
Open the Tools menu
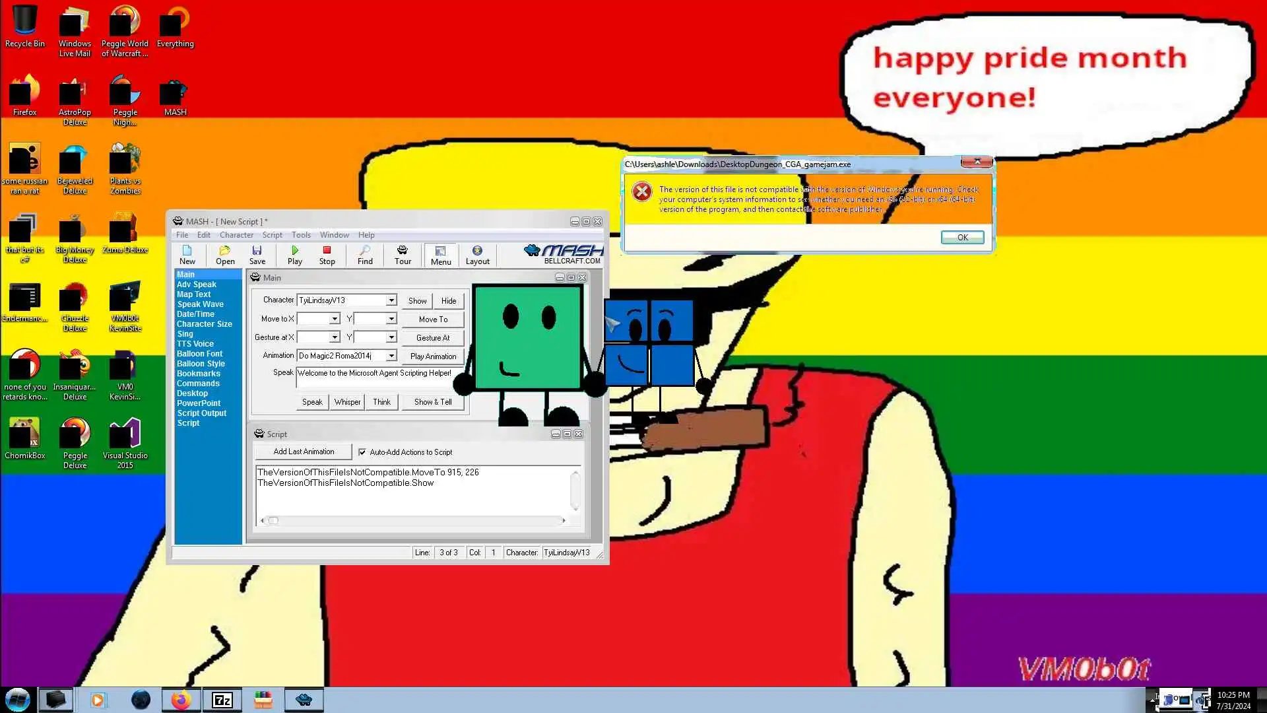click(x=301, y=235)
